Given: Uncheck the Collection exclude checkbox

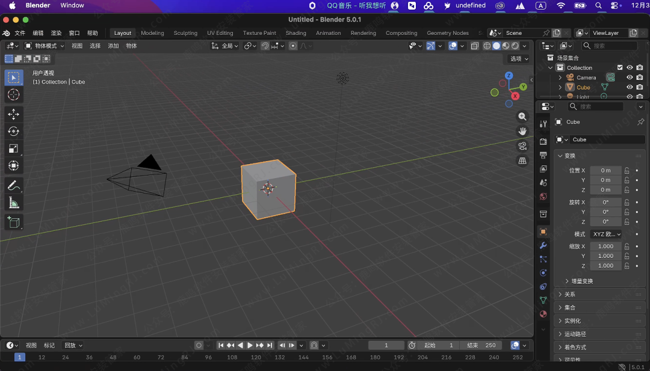Looking at the screenshot, I should [x=620, y=68].
